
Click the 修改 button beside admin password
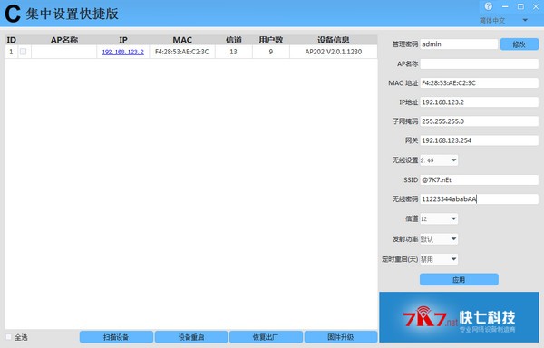(x=519, y=44)
